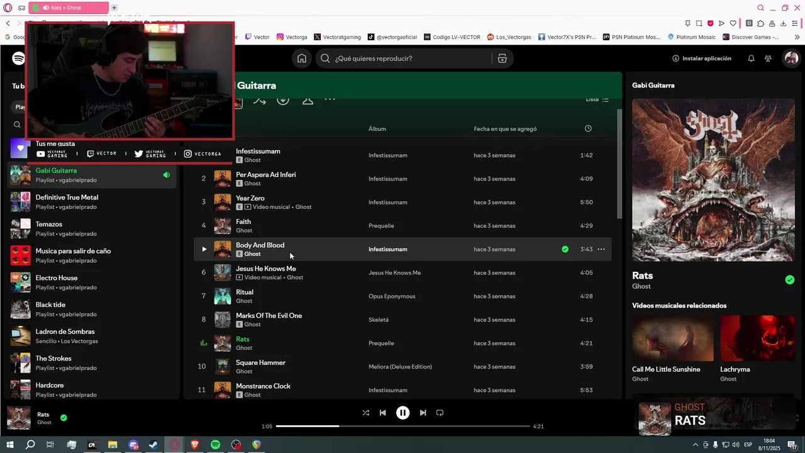The image size is (805, 453).
Task: Click the Rats title in now playing panel
Action: point(643,276)
